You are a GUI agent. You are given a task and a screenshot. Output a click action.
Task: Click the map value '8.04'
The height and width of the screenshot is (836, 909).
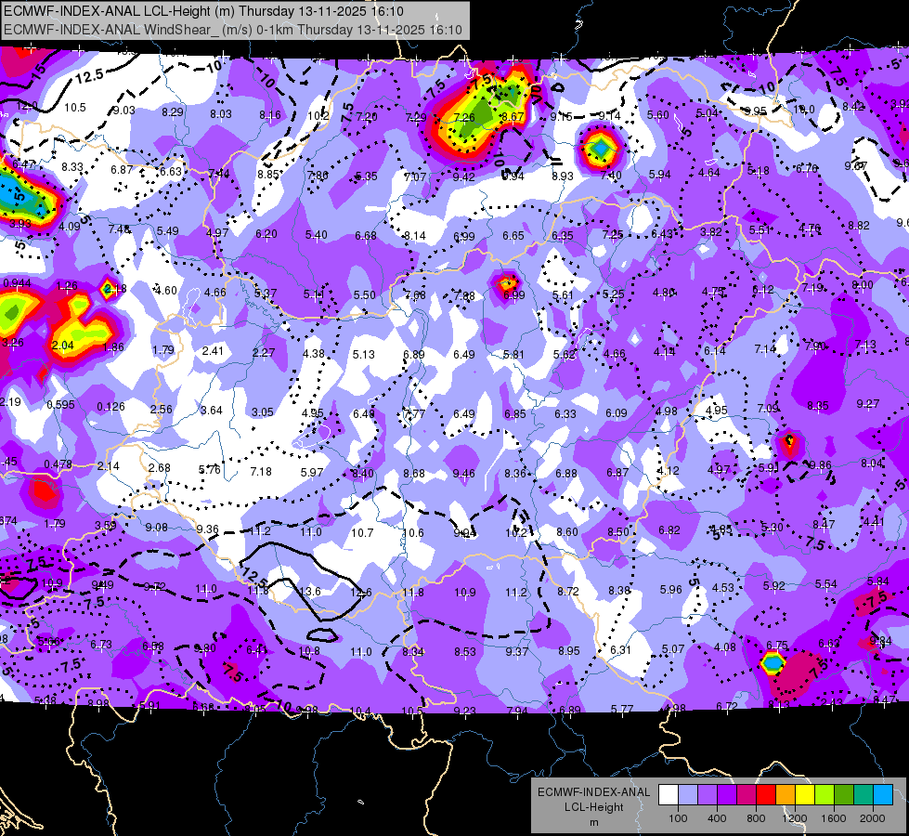872,463
